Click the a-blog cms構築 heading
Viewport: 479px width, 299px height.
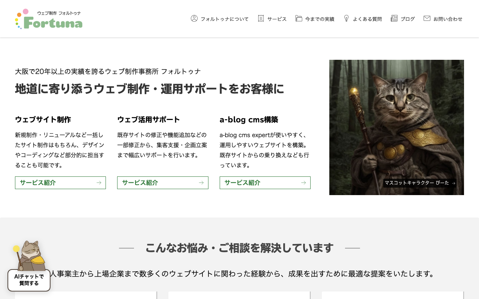249,120
